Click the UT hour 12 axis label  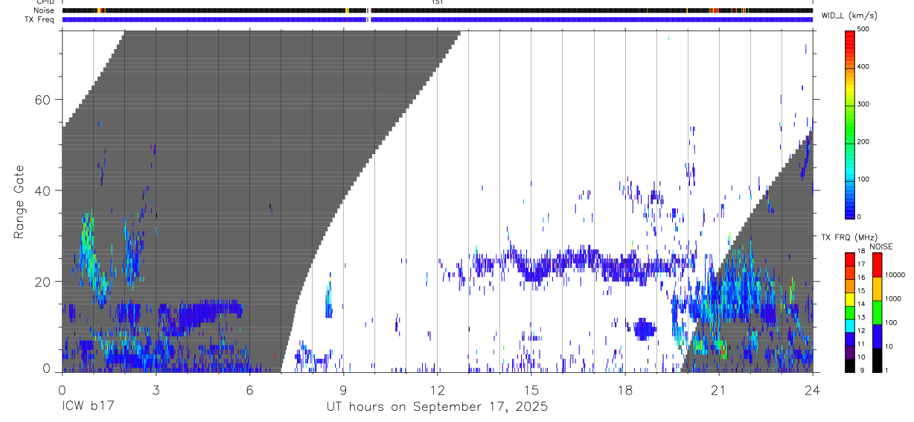(x=438, y=389)
